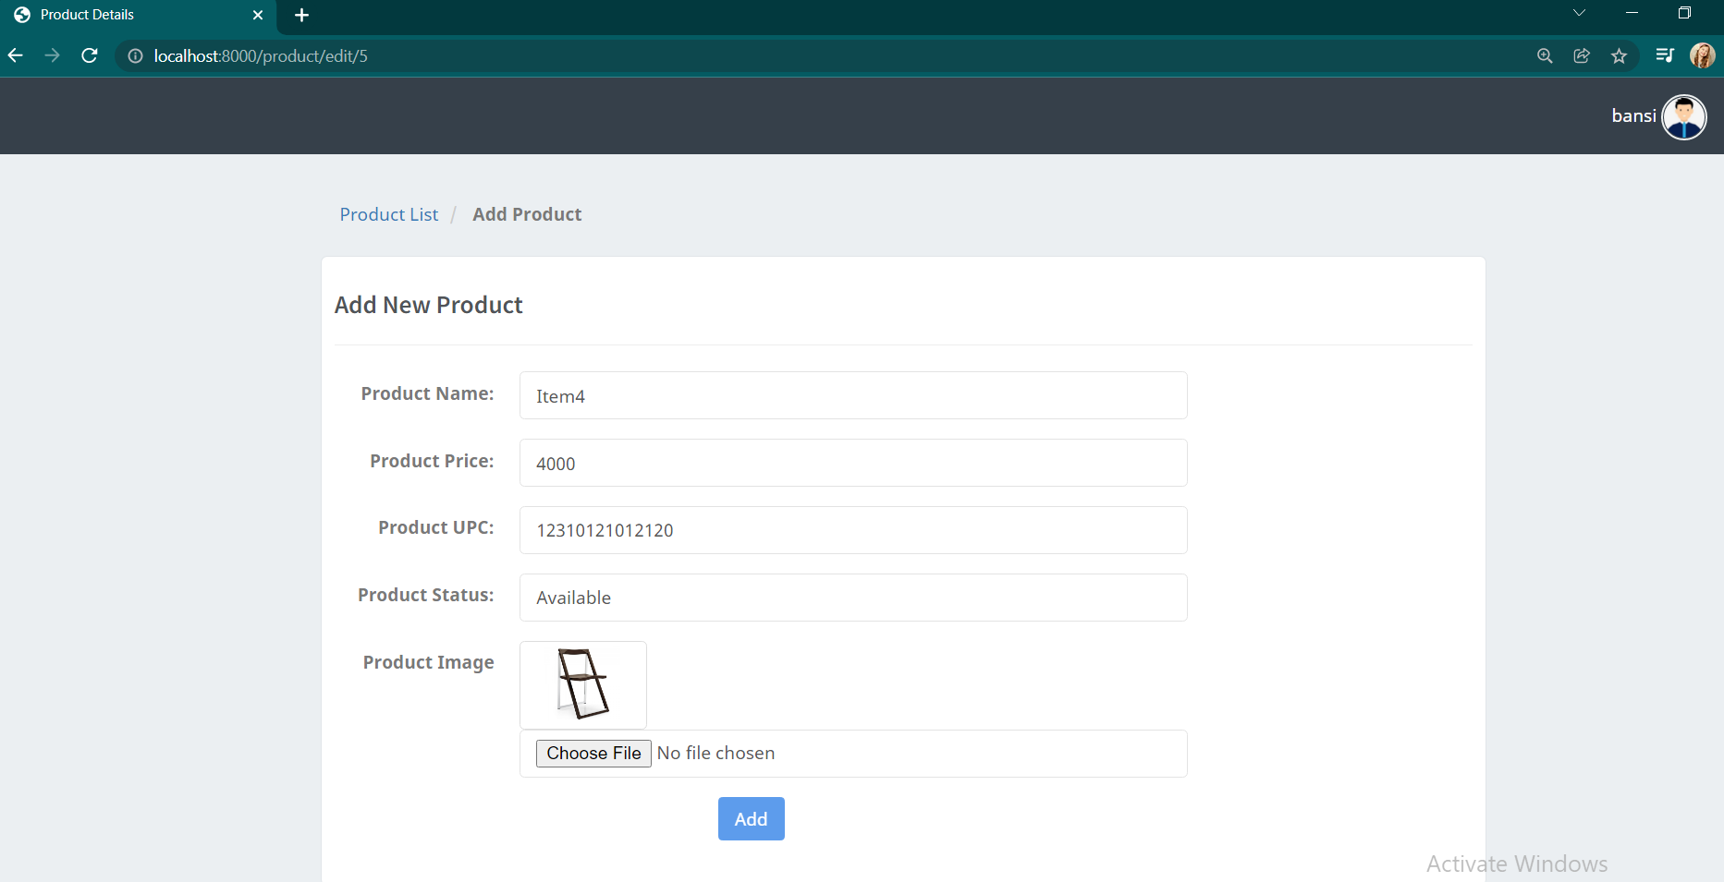Open the zoom search icon in the address bar

click(1545, 55)
